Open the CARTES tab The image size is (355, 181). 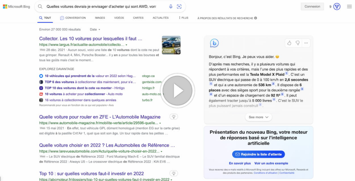coord(138,18)
